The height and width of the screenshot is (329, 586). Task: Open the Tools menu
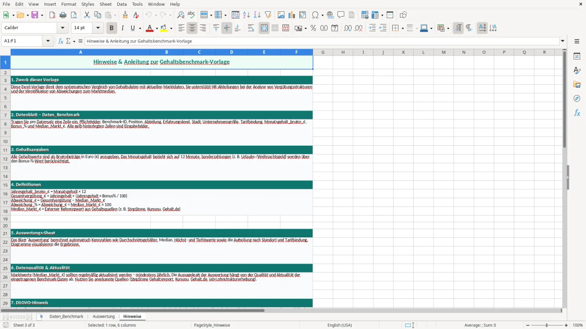point(137,4)
